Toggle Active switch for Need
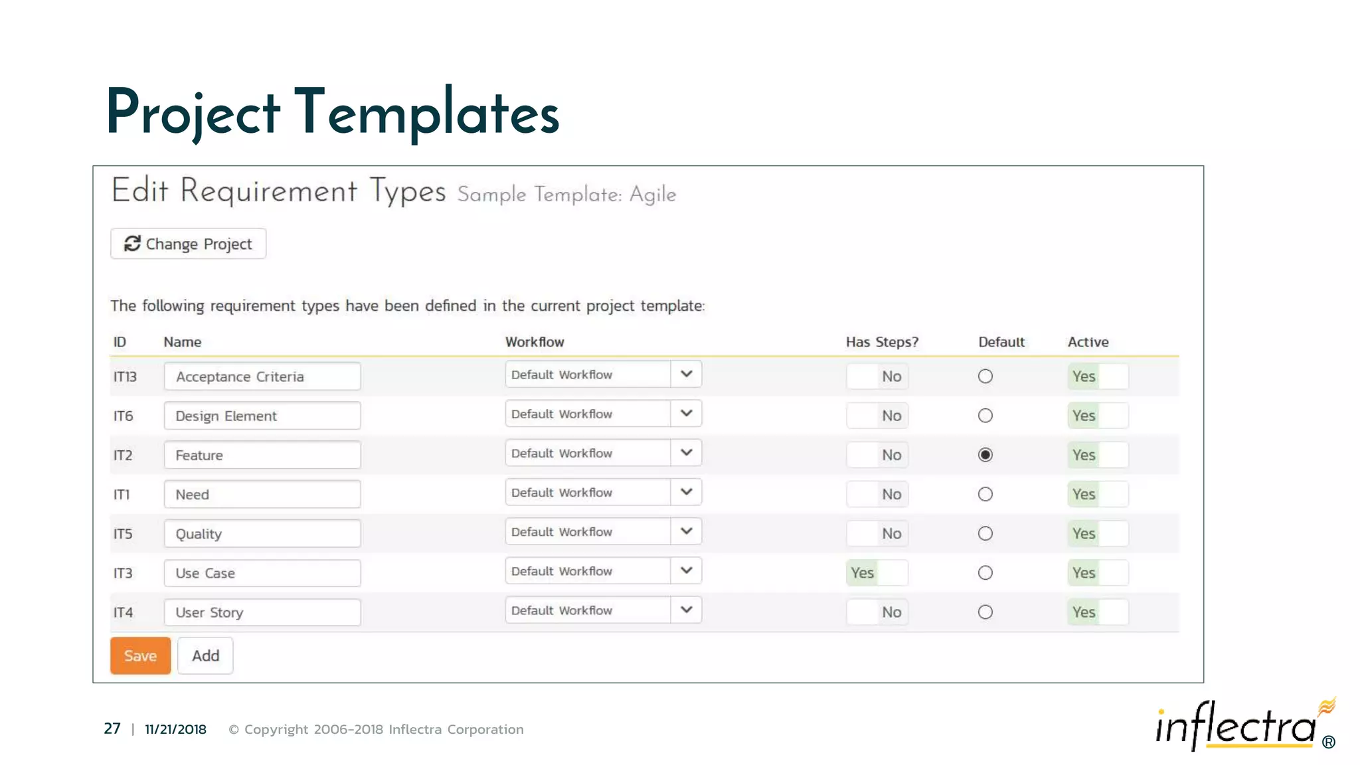 [x=1098, y=494]
